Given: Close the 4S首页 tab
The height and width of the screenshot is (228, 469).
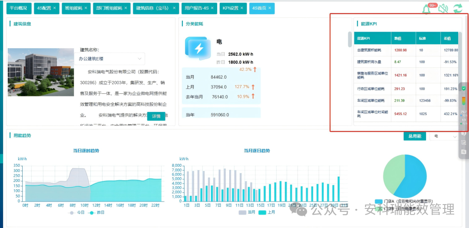Looking at the screenshot, I should coord(270,8).
